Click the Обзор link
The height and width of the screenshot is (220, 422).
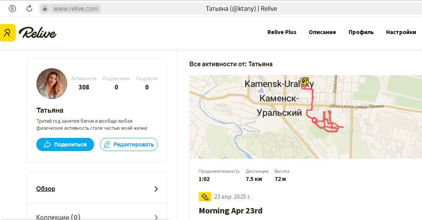(46, 189)
